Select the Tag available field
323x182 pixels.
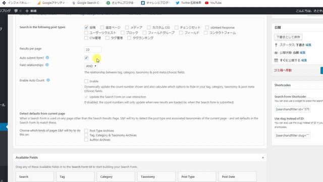pyautogui.click(x=75, y=176)
